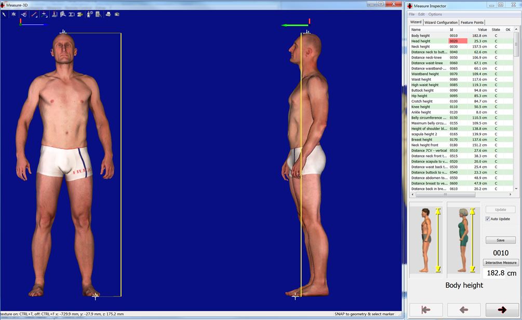Switch to the Feature Points tab
Screen dimensions: 522x320
[x=472, y=22]
